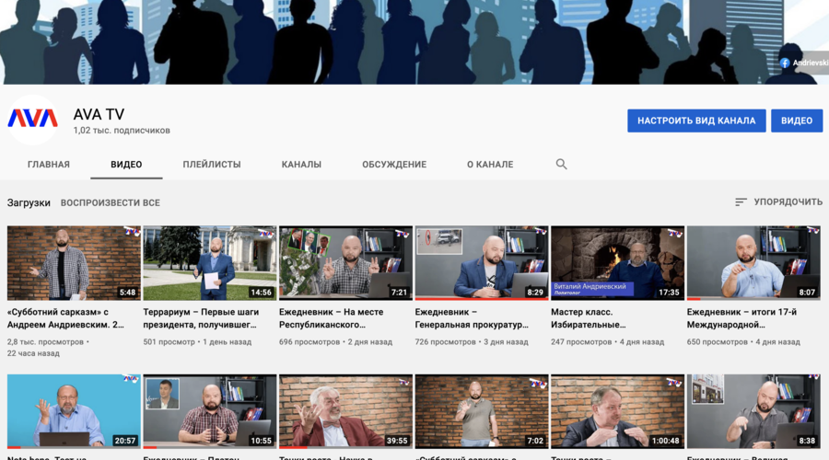829x460 pixels.
Task: Open the 7:21 Ежедневник video thumbnail
Action: (345, 263)
